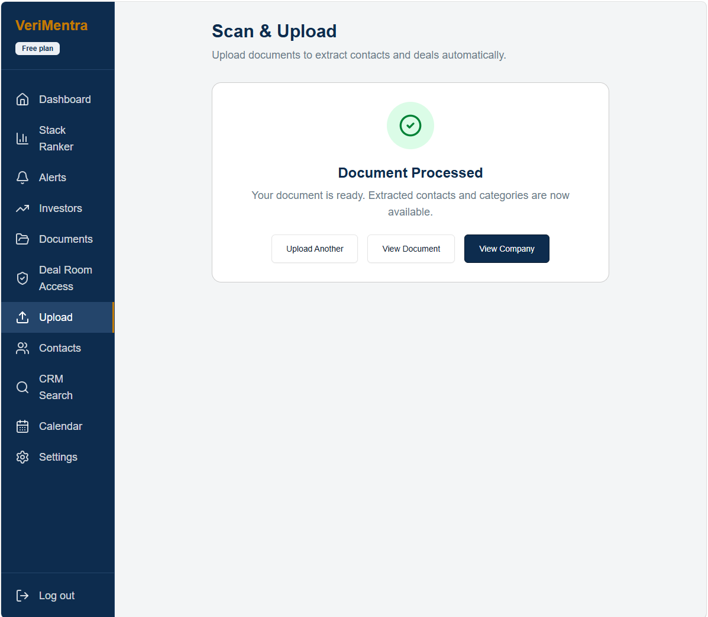This screenshot has height=617, width=708.
Task: Open the Documents section
Action: pos(58,239)
